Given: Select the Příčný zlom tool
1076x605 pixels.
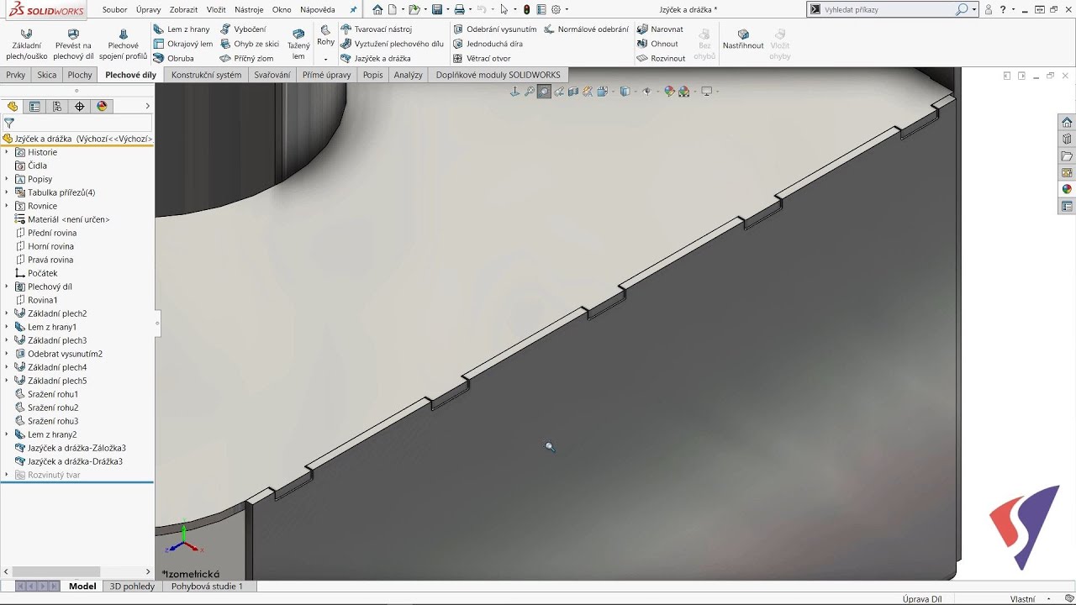Looking at the screenshot, I should pyautogui.click(x=247, y=59).
